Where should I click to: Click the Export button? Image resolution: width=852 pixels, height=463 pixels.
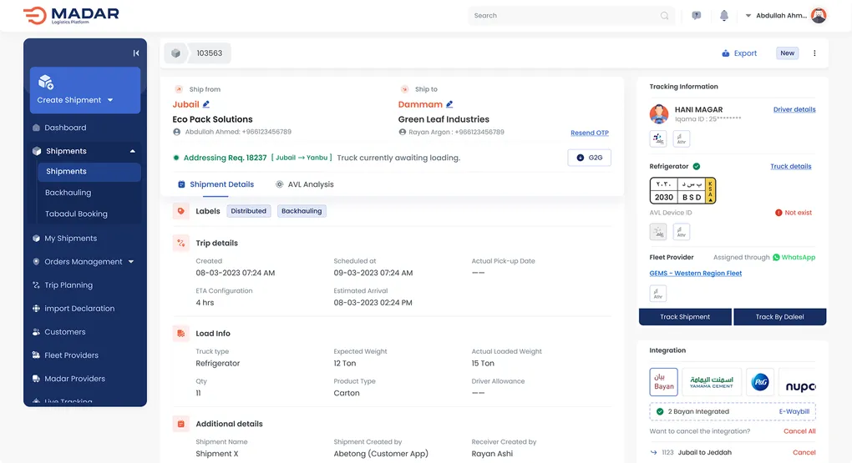[x=739, y=53]
